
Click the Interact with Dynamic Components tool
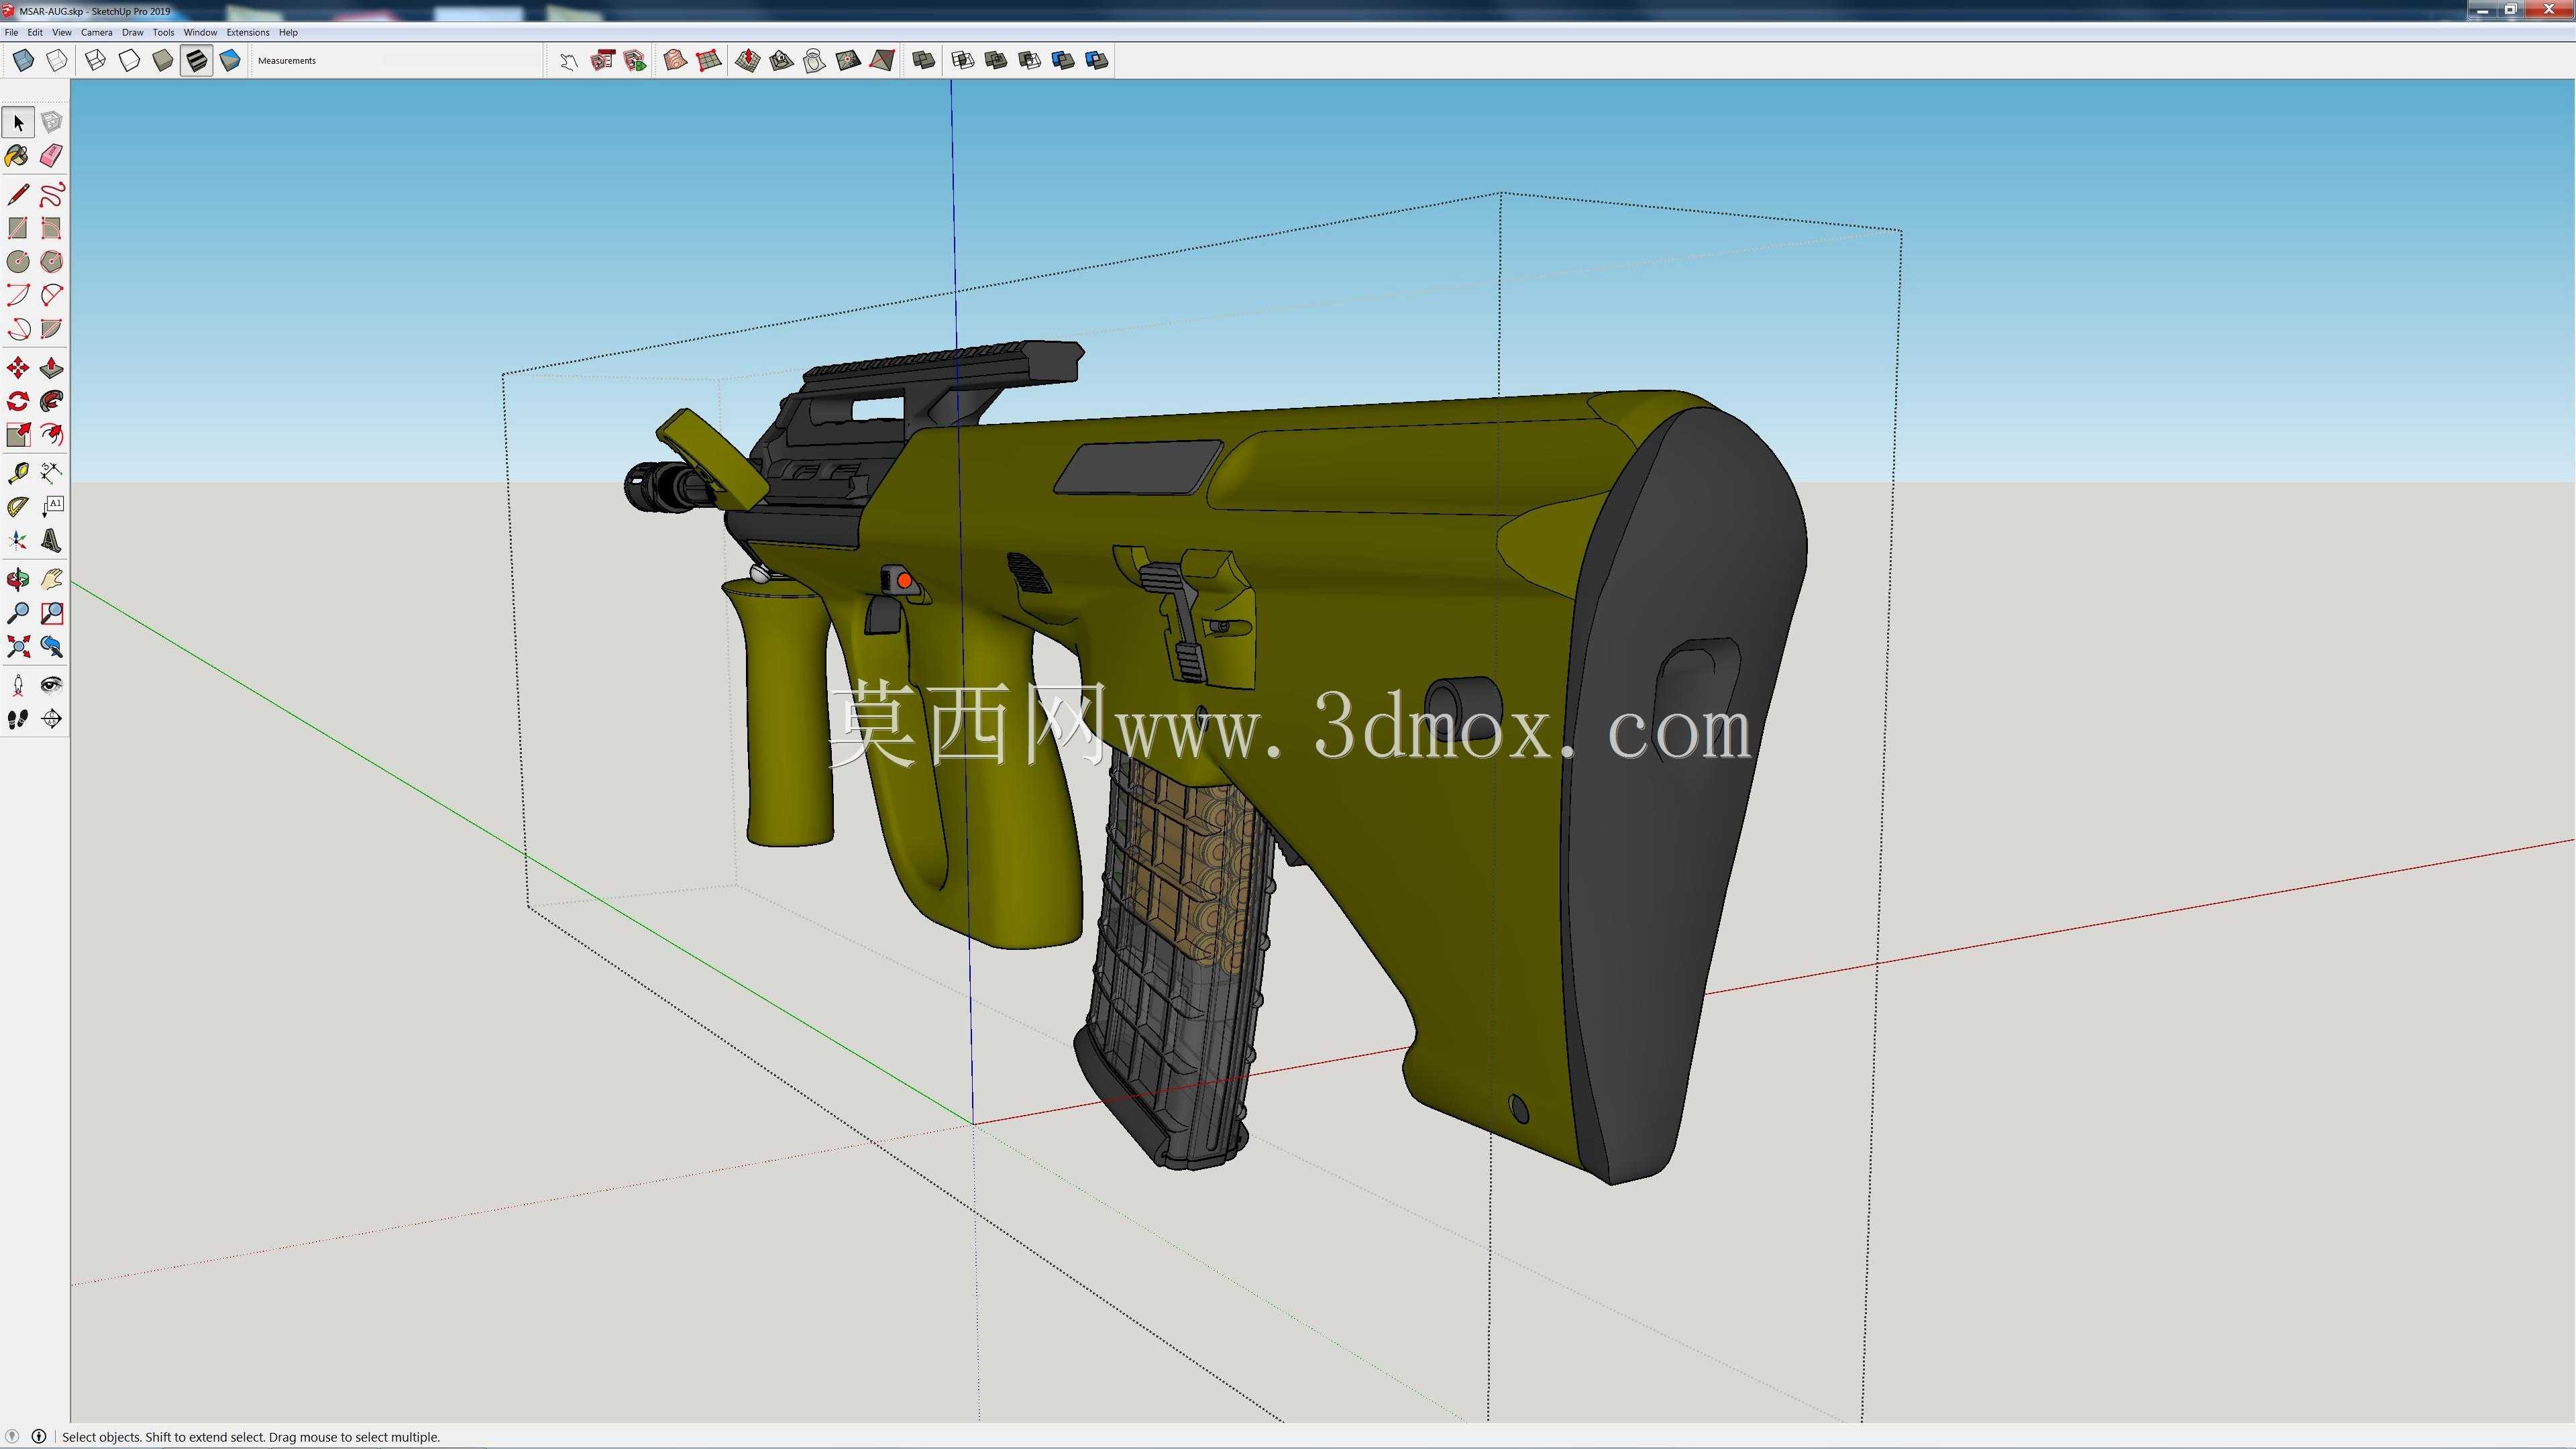point(569,61)
